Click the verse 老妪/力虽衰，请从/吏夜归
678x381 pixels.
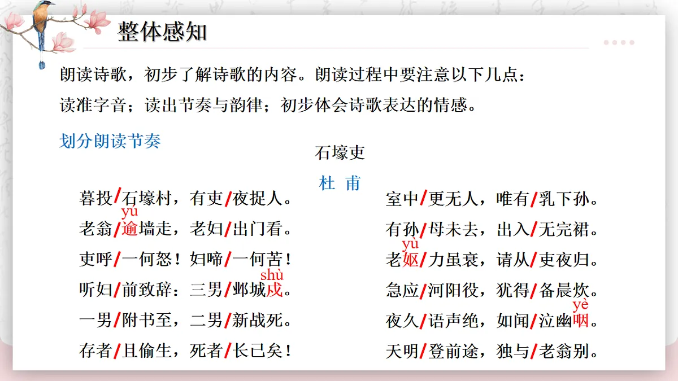[x=492, y=260]
